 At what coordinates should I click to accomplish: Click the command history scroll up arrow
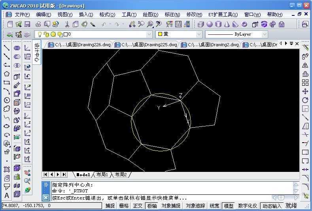(x=296, y=185)
